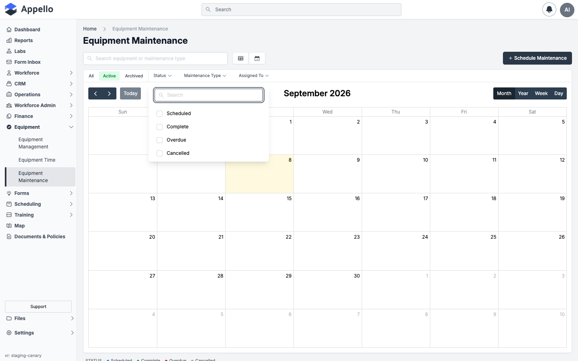
Task: Click the Appello logo
Action: click(29, 9)
